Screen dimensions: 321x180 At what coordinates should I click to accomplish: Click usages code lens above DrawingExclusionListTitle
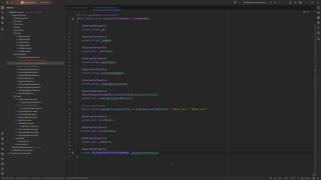click(x=86, y=106)
